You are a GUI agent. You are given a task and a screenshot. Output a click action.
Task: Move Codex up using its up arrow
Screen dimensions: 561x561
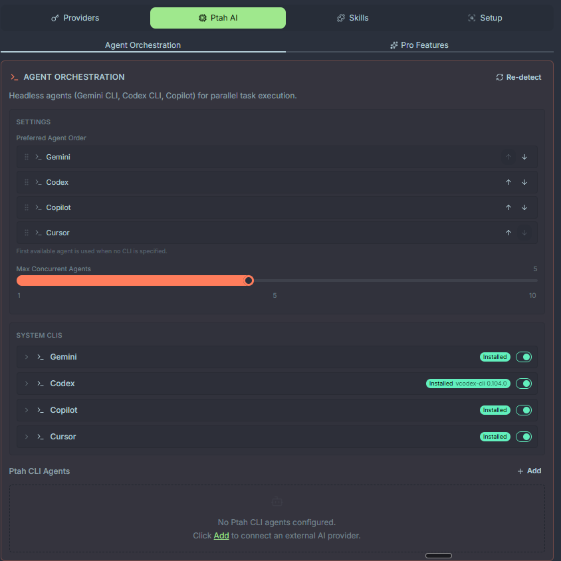(508, 181)
